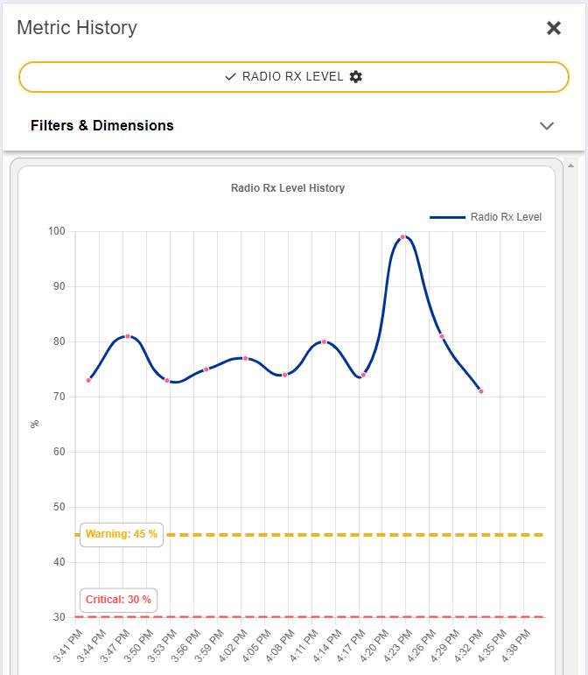Click the scrollbar up arrow
This screenshot has width=588, height=675.
(571, 165)
